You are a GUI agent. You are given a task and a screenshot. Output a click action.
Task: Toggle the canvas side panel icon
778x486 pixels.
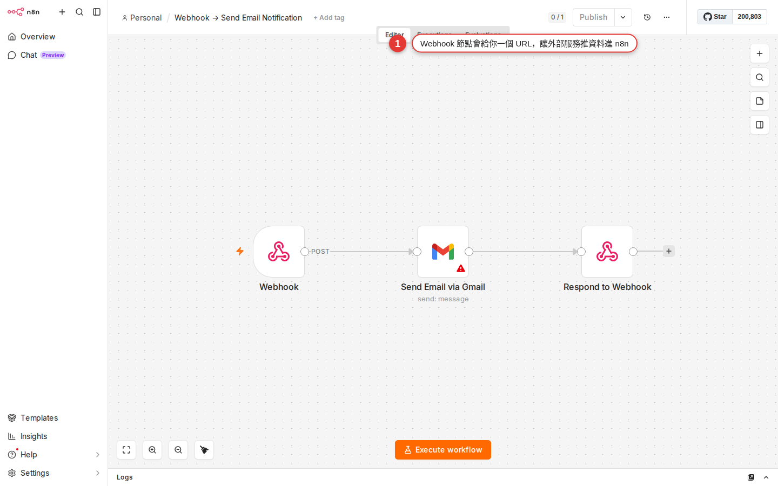760,125
